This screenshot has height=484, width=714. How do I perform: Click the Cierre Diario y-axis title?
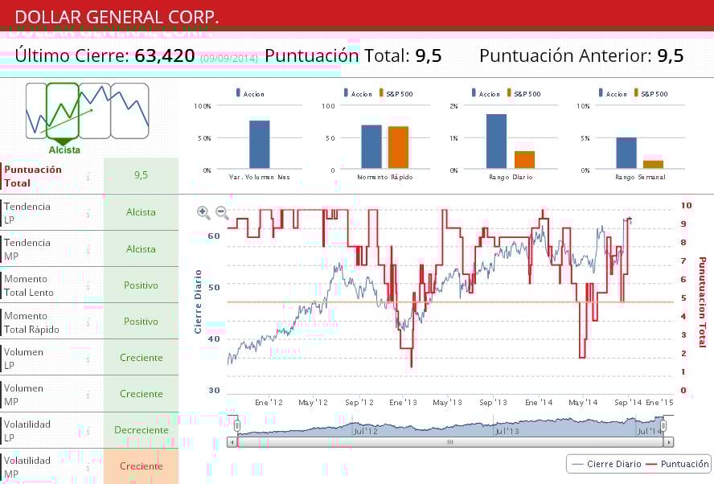coord(198,301)
